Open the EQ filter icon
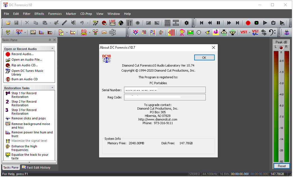The image size is (293, 177). (x=84, y=32)
